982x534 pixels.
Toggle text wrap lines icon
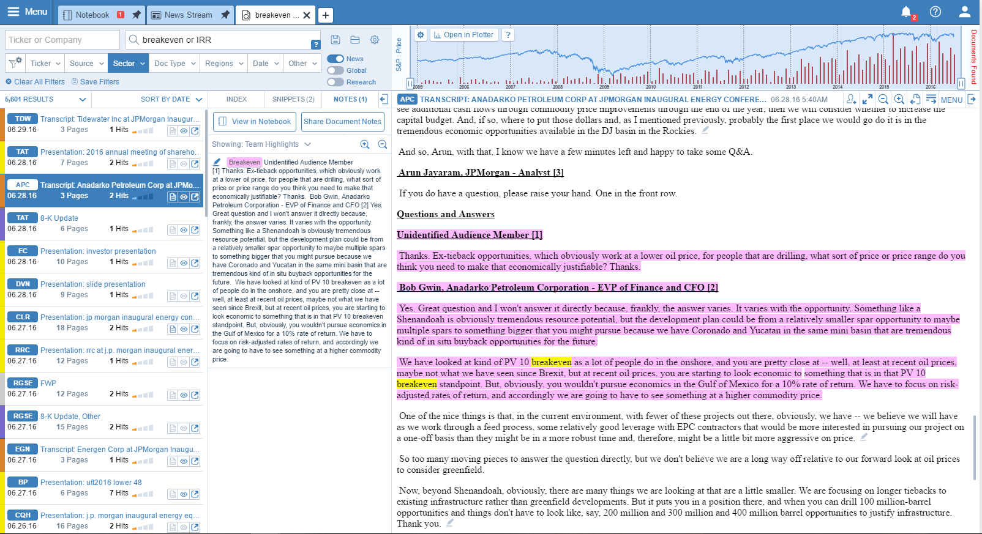[931, 99]
